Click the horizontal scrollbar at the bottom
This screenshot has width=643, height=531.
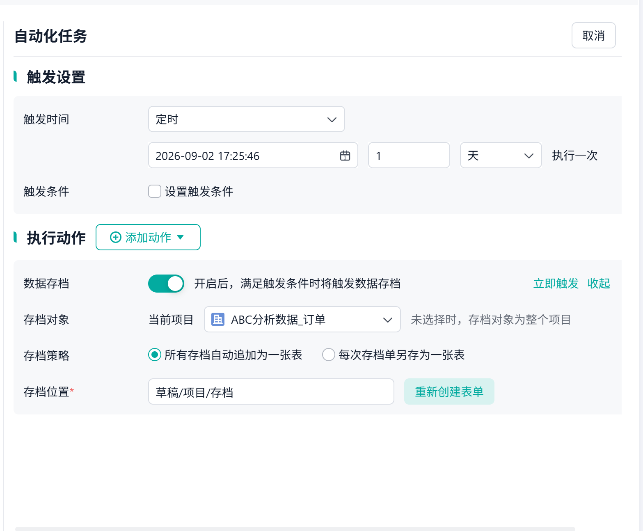click(x=295, y=529)
